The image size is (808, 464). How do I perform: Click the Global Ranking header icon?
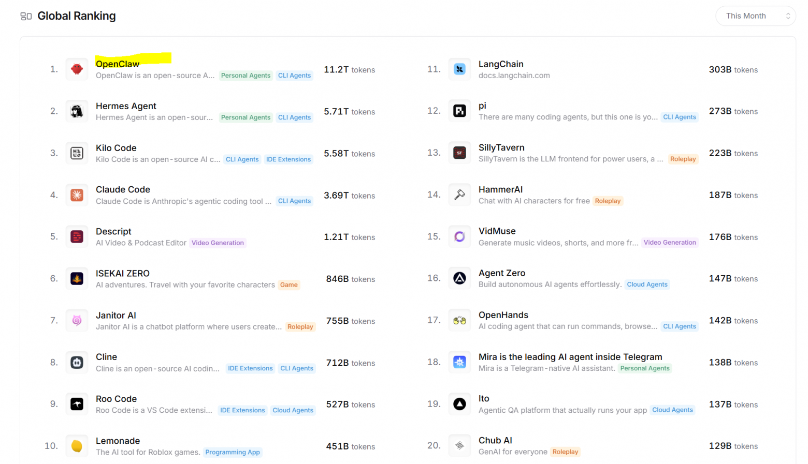(26, 17)
